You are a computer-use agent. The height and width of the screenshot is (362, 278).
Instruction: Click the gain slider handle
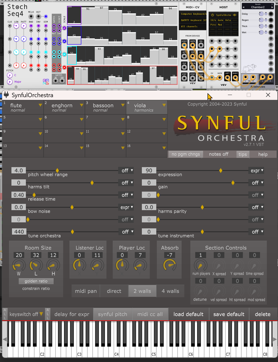point(233,183)
